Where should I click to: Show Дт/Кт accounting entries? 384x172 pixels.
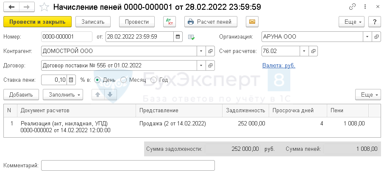click(x=169, y=22)
